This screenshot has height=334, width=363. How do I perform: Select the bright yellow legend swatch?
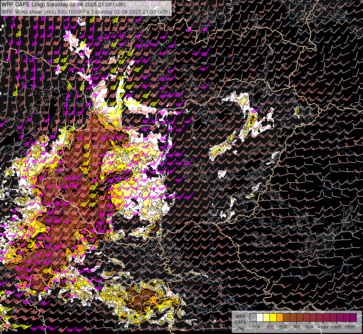pos(273,317)
